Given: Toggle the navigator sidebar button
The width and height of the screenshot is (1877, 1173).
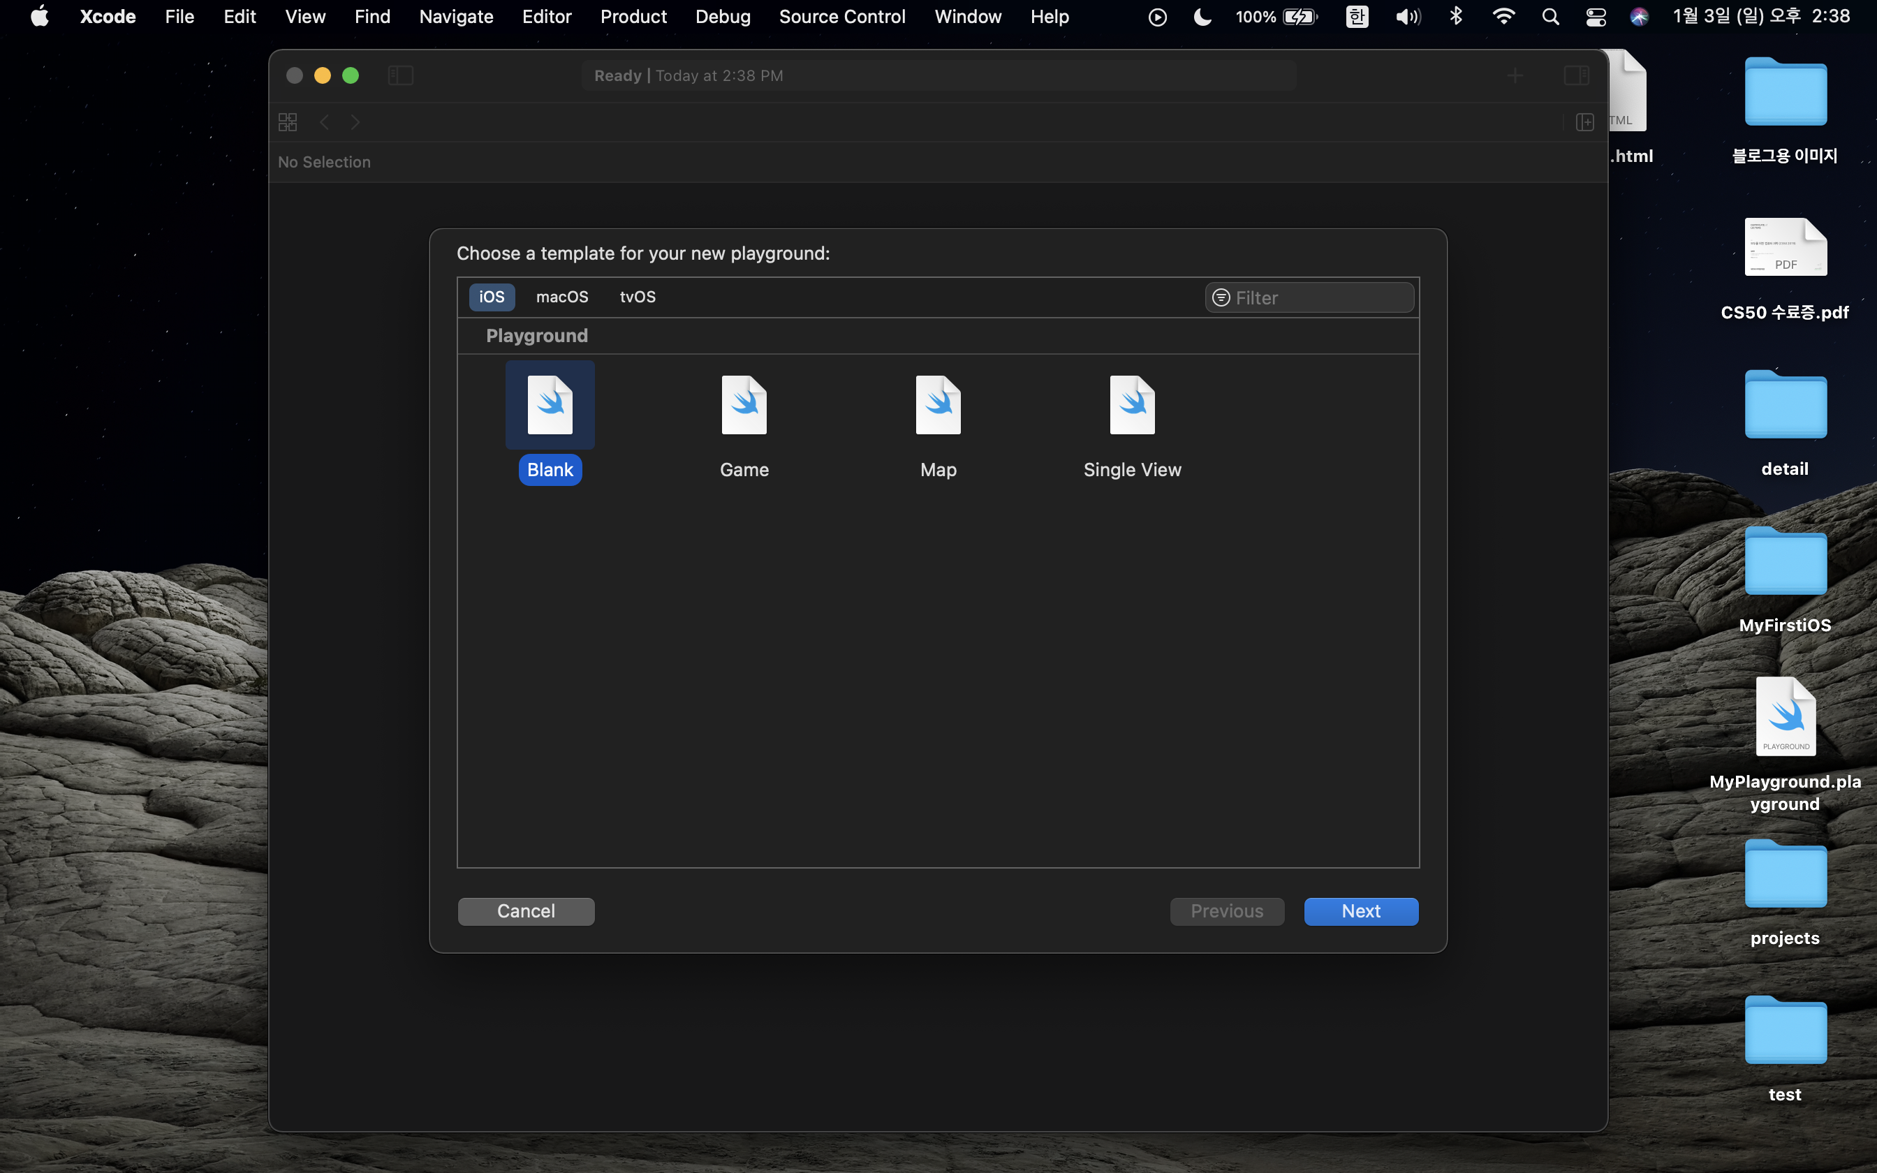Looking at the screenshot, I should (400, 75).
